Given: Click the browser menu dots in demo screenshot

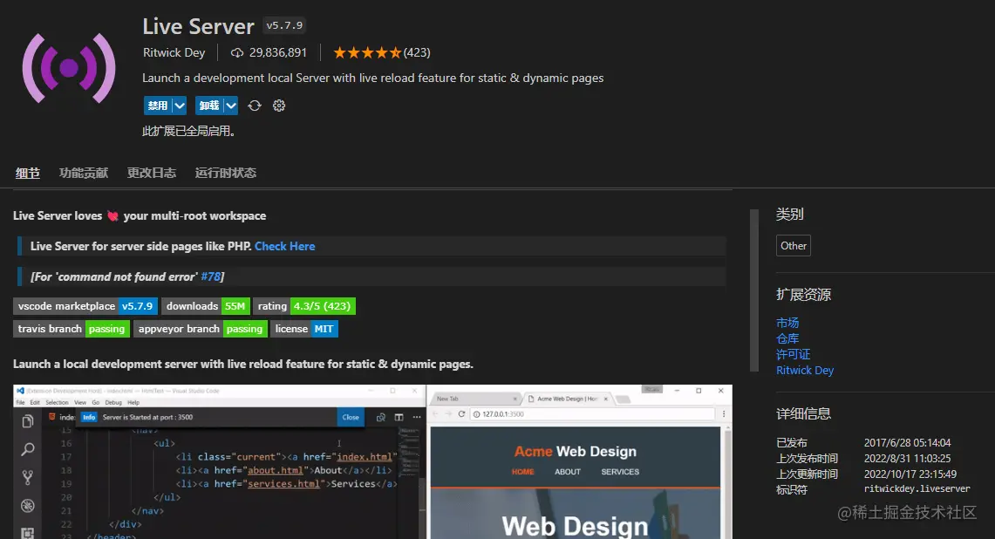Looking at the screenshot, I should click(724, 414).
